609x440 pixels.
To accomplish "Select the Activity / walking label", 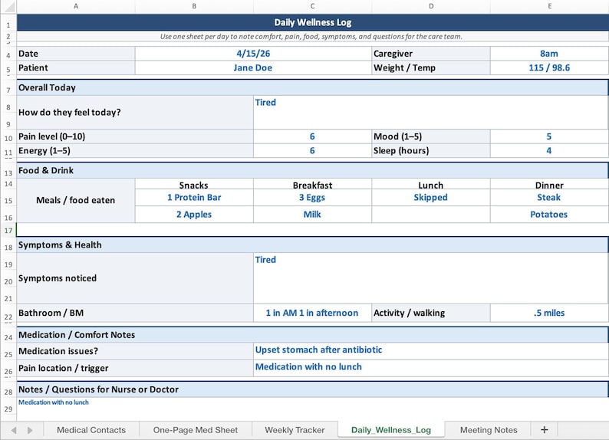I will pos(431,313).
